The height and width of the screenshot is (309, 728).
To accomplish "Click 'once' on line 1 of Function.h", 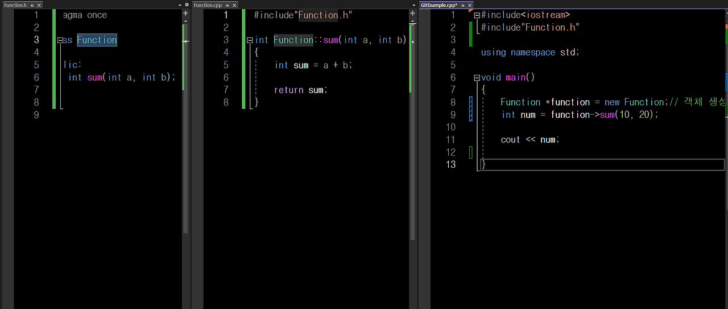I will [x=97, y=15].
